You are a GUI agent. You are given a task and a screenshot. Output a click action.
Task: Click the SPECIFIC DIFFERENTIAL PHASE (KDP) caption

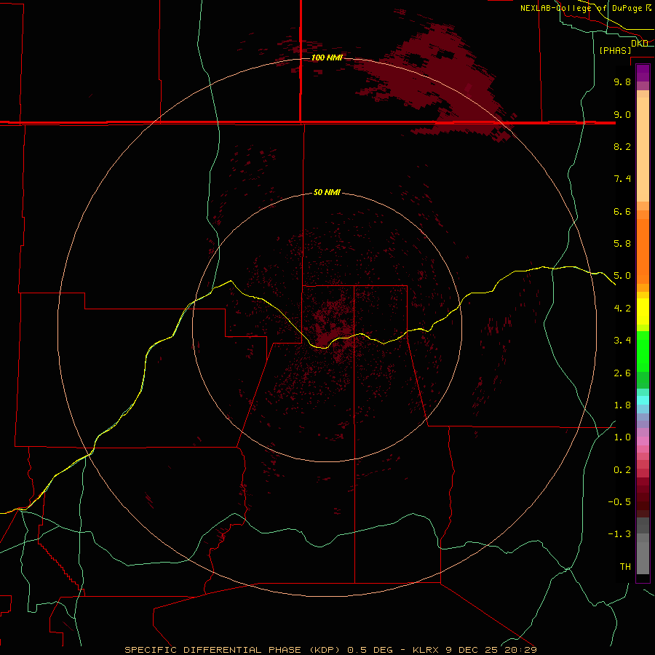(x=233, y=650)
